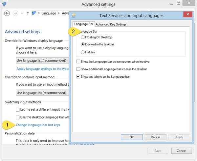Click the breadcrumb separator arrow after Language
Image resolution: width=197 pixels, height=161 pixels.
pos(59,13)
